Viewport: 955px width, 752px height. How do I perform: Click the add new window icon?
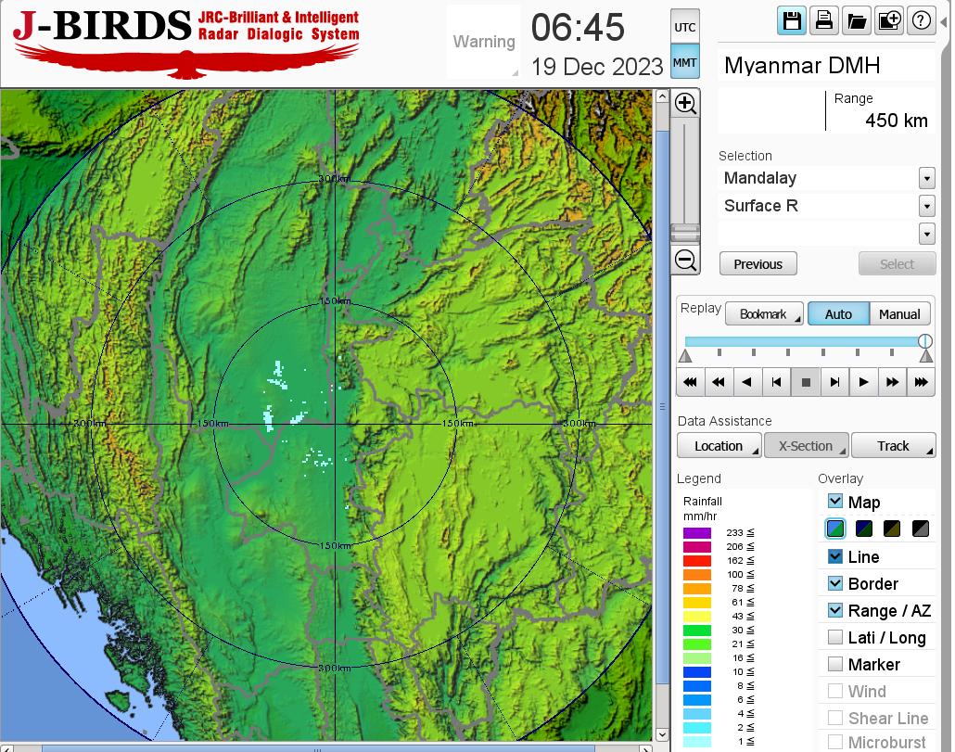coord(888,21)
